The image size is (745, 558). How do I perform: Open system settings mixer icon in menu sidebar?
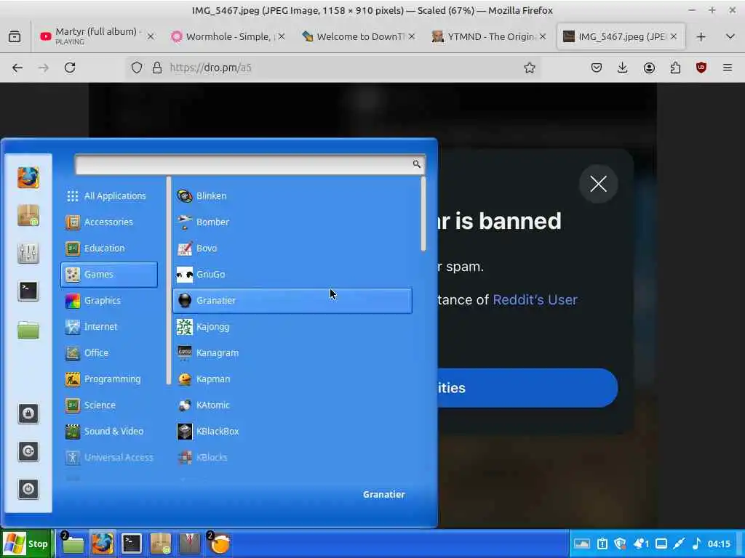click(28, 254)
